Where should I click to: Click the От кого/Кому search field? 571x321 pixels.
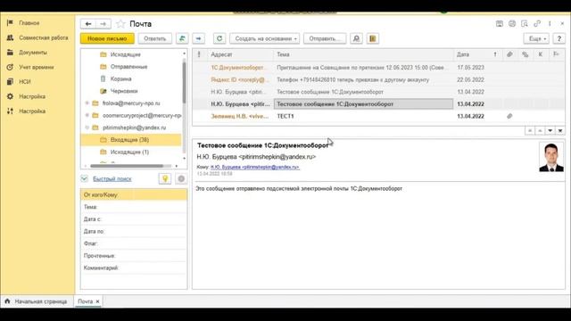pos(134,195)
